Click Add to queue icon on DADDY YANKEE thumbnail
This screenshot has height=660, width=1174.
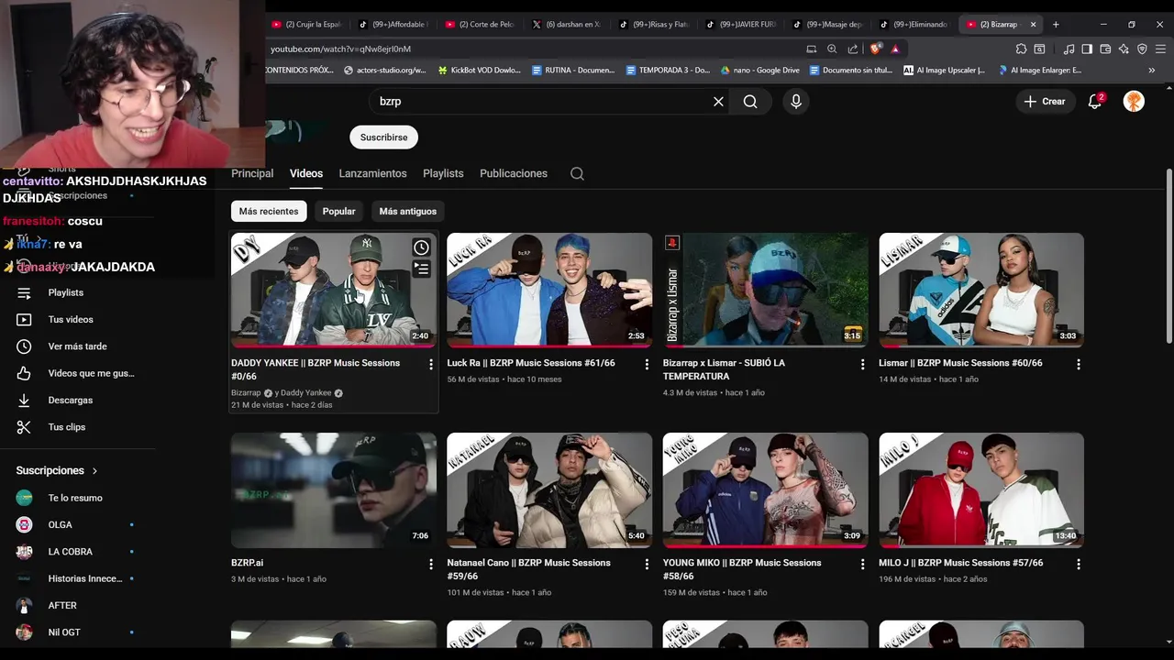(x=421, y=269)
